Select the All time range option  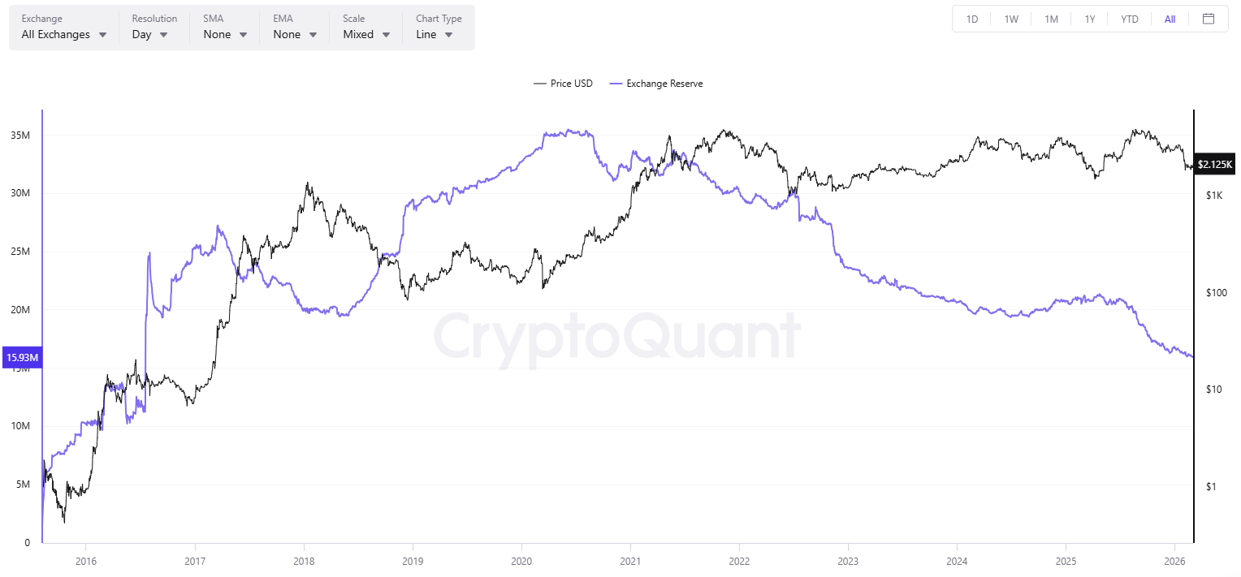coord(1170,18)
